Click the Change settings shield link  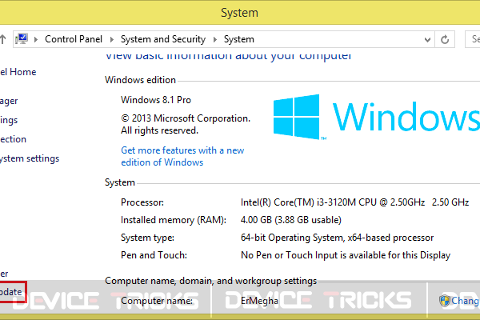pyautogui.click(x=459, y=301)
